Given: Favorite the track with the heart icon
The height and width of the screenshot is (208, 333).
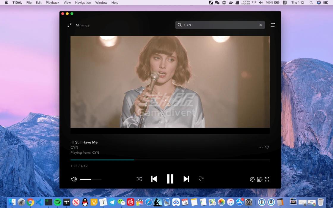Looking at the screenshot, I should [267, 147].
